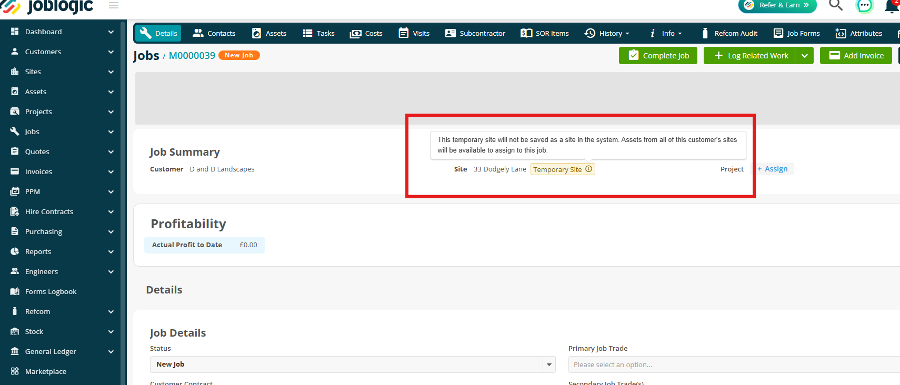Expand the General Ledger chevron
Image resolution: width=900 pixels, height=385 pixels.
(x=111, y=352)
